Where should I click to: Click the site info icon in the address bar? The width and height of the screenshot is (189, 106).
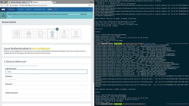11,5
